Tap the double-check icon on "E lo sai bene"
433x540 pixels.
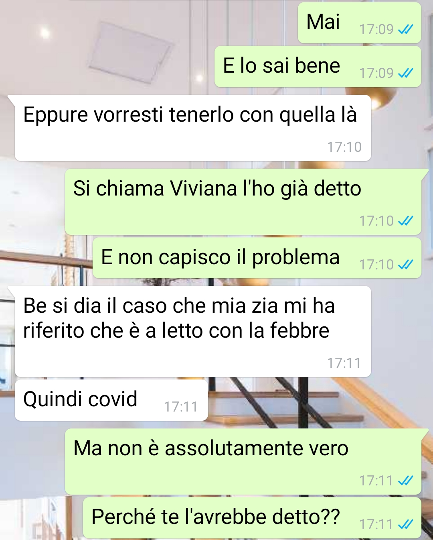pos(405,73)
